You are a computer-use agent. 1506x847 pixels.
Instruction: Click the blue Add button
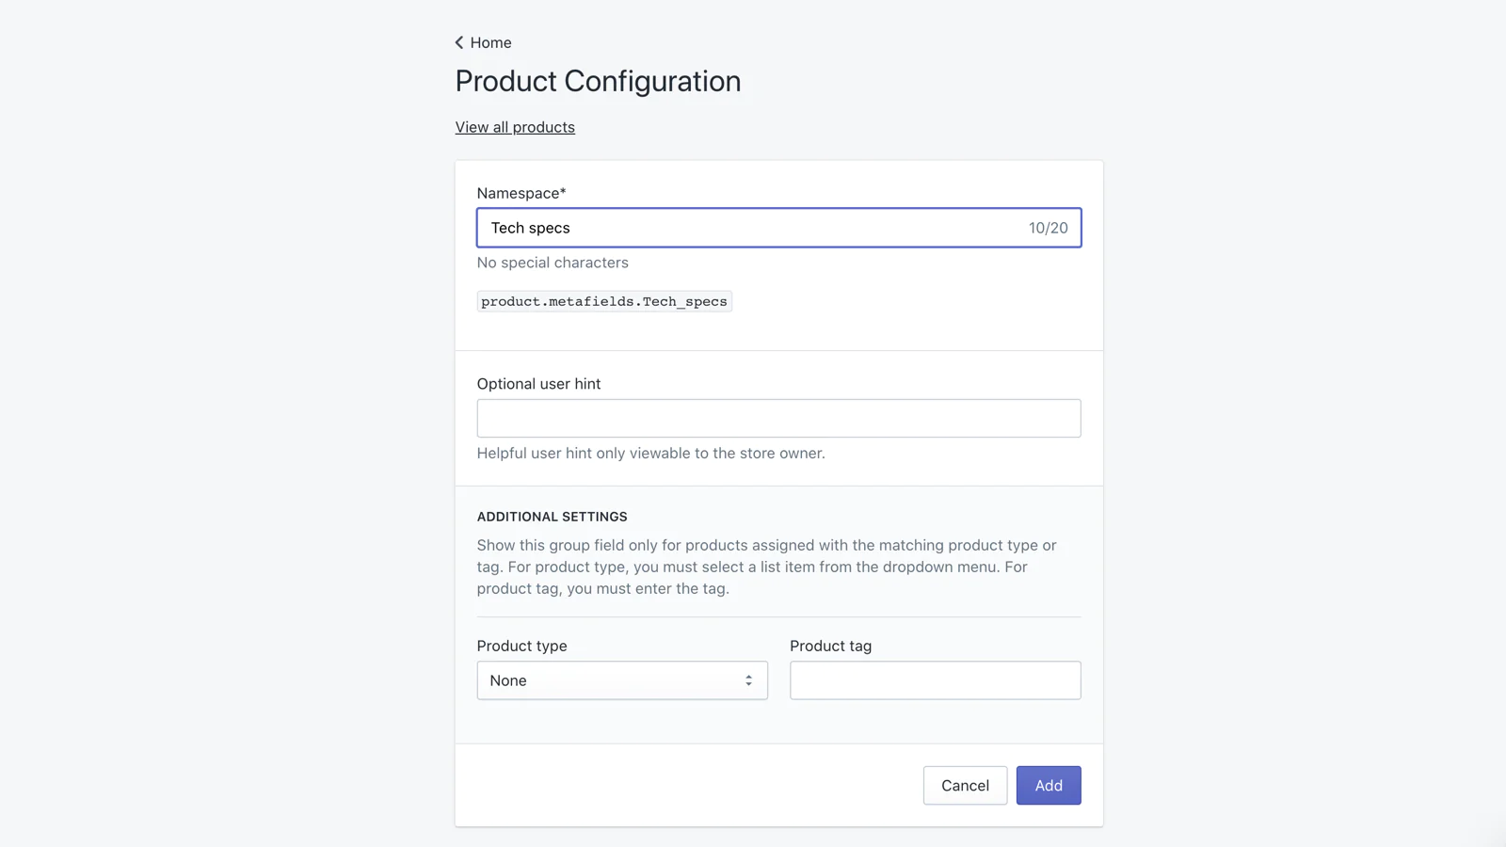[1049, 785]
